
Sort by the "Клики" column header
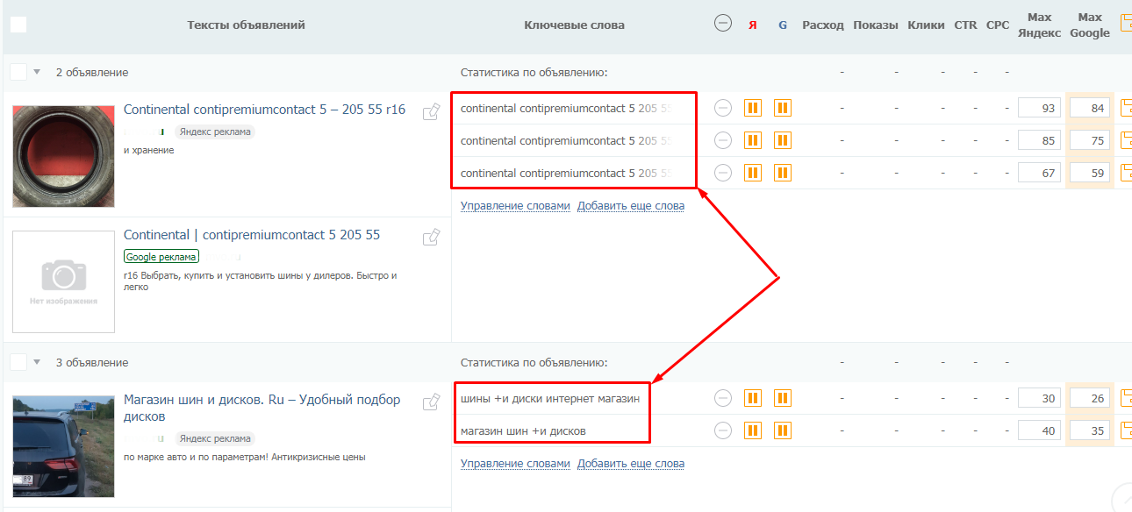point(927,25)
